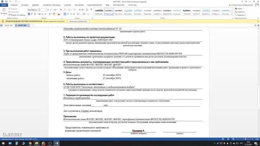Open the Select (Выделить) dropdown
Viewport: 260px width, 146px height.
click(x=240, y=15)
